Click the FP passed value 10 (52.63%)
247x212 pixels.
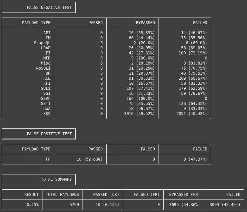[x=89, y=159]
